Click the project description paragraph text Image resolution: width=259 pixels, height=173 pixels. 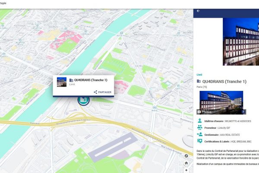coord(227,155)
